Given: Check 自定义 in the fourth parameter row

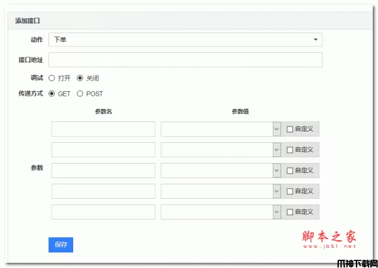Looking at the screenshot, I should click(290, 191).
